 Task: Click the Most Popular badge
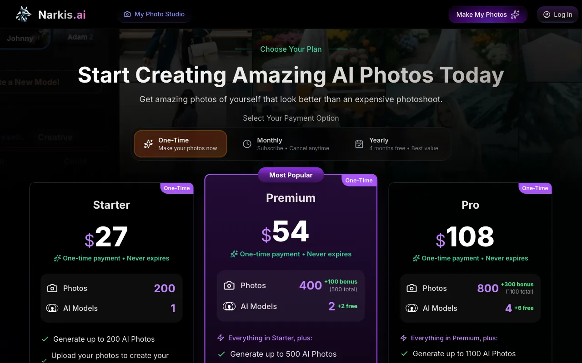pos(291,175)
